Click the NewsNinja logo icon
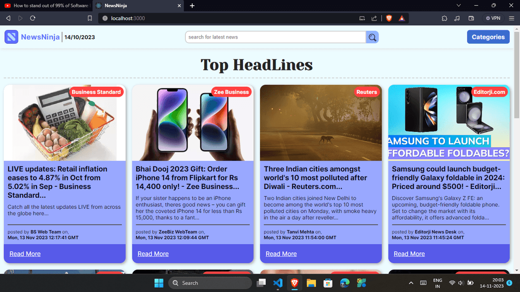 pyautogui.click(x=11, y=37)
